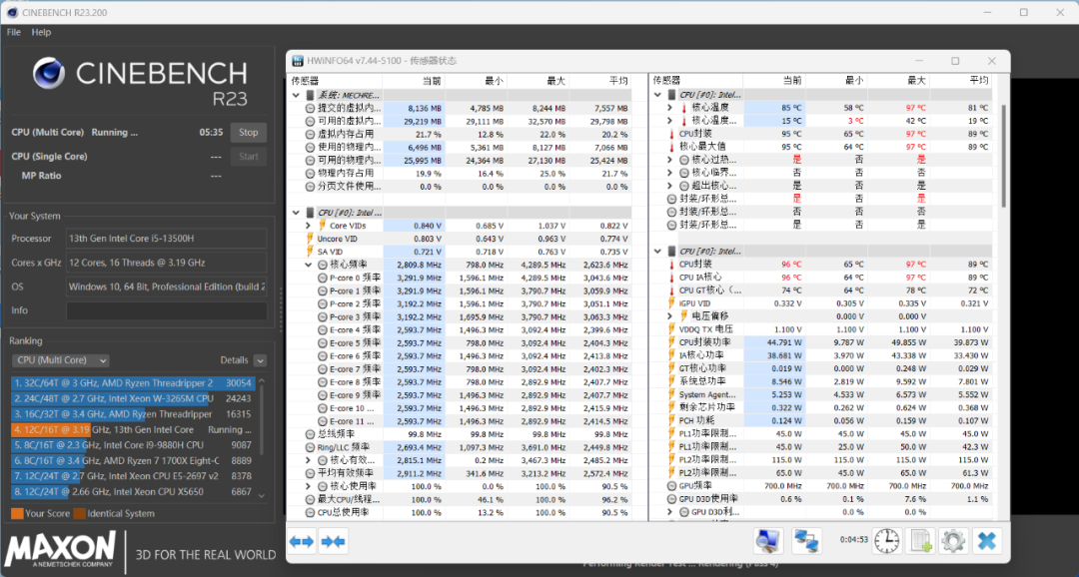Click the lightning bolt icon beside SA VID
This screenshot has width=1079, height=577.
point(311,252)
